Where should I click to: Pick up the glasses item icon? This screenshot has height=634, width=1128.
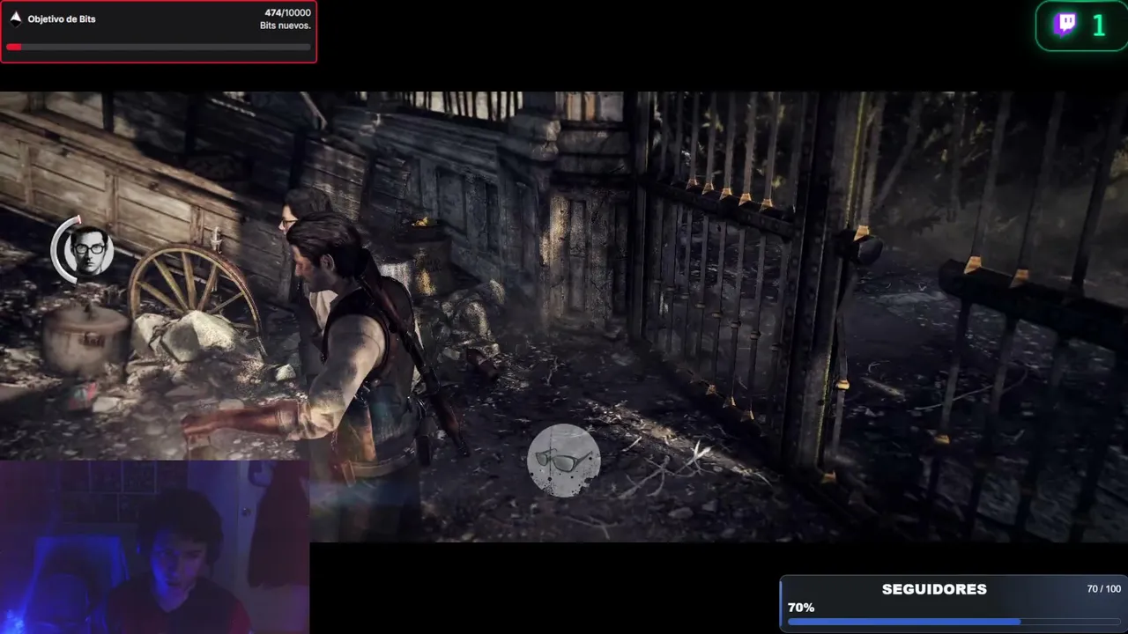point(564,460)
